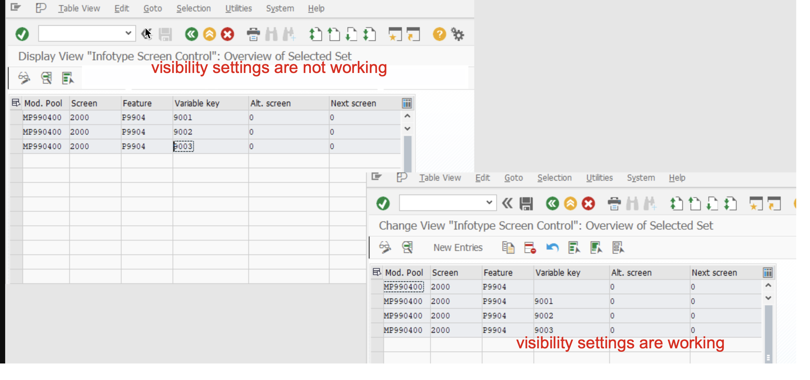This screenshot has width=810, height=380.
Task: Click Undo Change blue arrow icon
Action: coord(552,247)
